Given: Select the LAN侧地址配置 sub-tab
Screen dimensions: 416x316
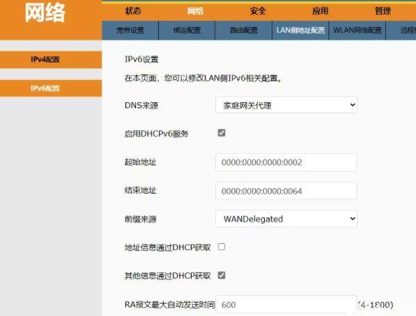Looking at the screenshot, I should 301,31.
